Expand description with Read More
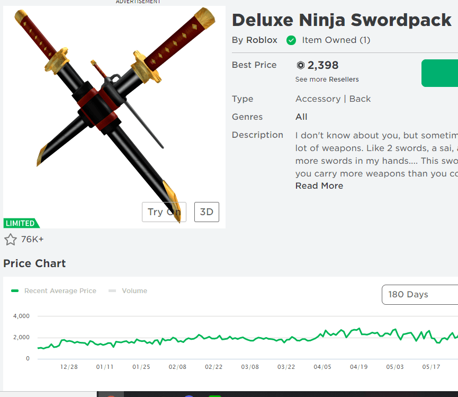Viewport: 458px width, 397px height. click(x=319, y=186)
